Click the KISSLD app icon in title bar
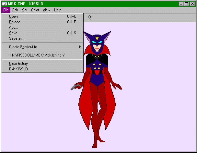Viewport: 197px width, 153px height. tap(4, 4)
